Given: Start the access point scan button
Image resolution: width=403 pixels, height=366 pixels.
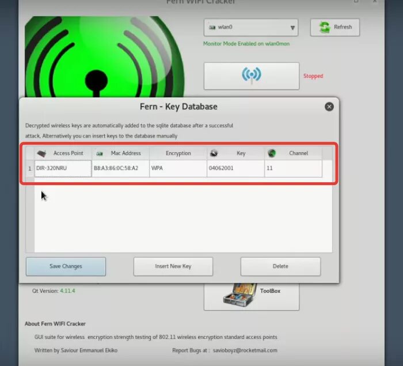Looking at the screenshot, I should [x=252, y=76].
